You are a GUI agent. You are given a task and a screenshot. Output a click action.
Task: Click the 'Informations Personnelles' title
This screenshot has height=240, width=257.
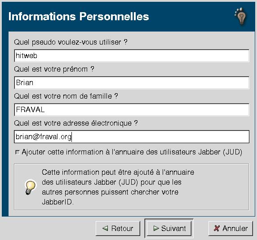[x=79, y=16]
